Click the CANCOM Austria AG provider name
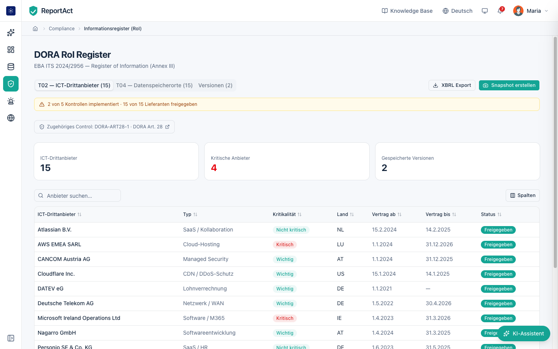This screenshot has width=558, height=349. 64,259
